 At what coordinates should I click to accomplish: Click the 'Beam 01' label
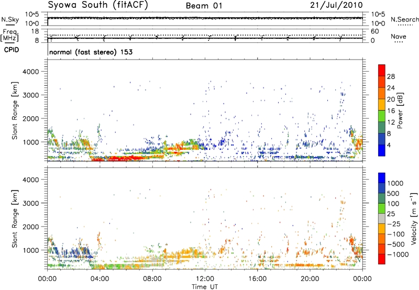[x=204, y=6]
